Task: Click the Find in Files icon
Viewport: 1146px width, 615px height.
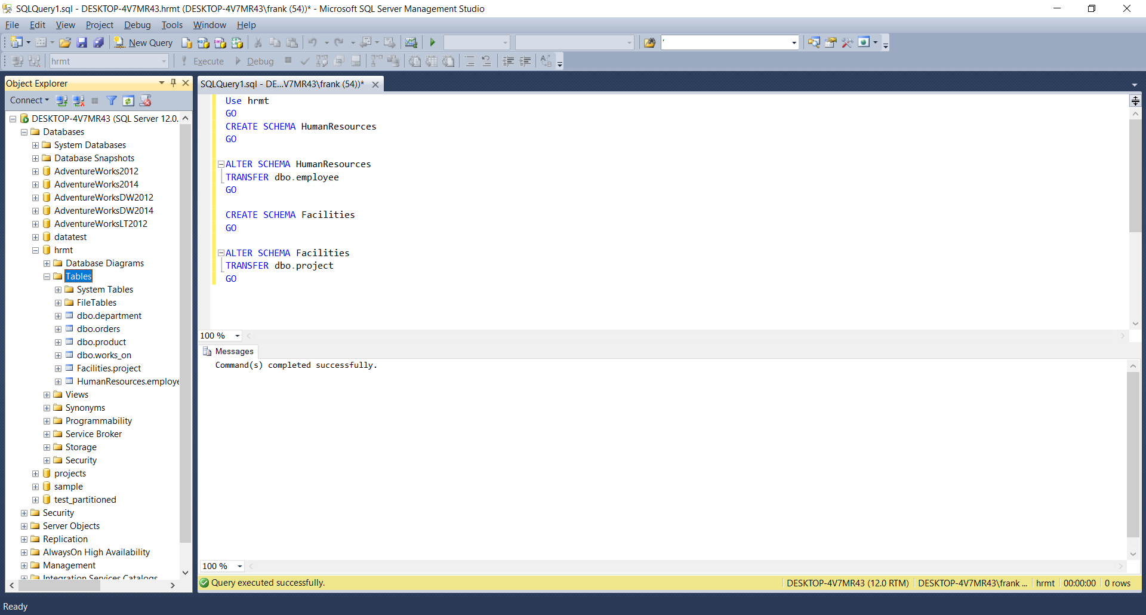Action: (649, 42)
